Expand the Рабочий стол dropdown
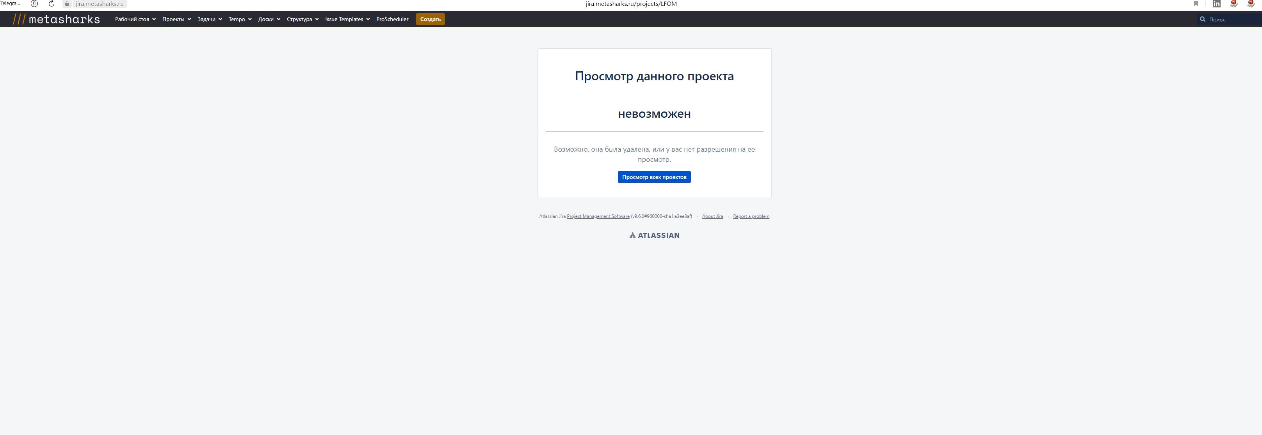Image resolution: width=1262 pixels, height=435 pixels. click(x=135, y=19)
